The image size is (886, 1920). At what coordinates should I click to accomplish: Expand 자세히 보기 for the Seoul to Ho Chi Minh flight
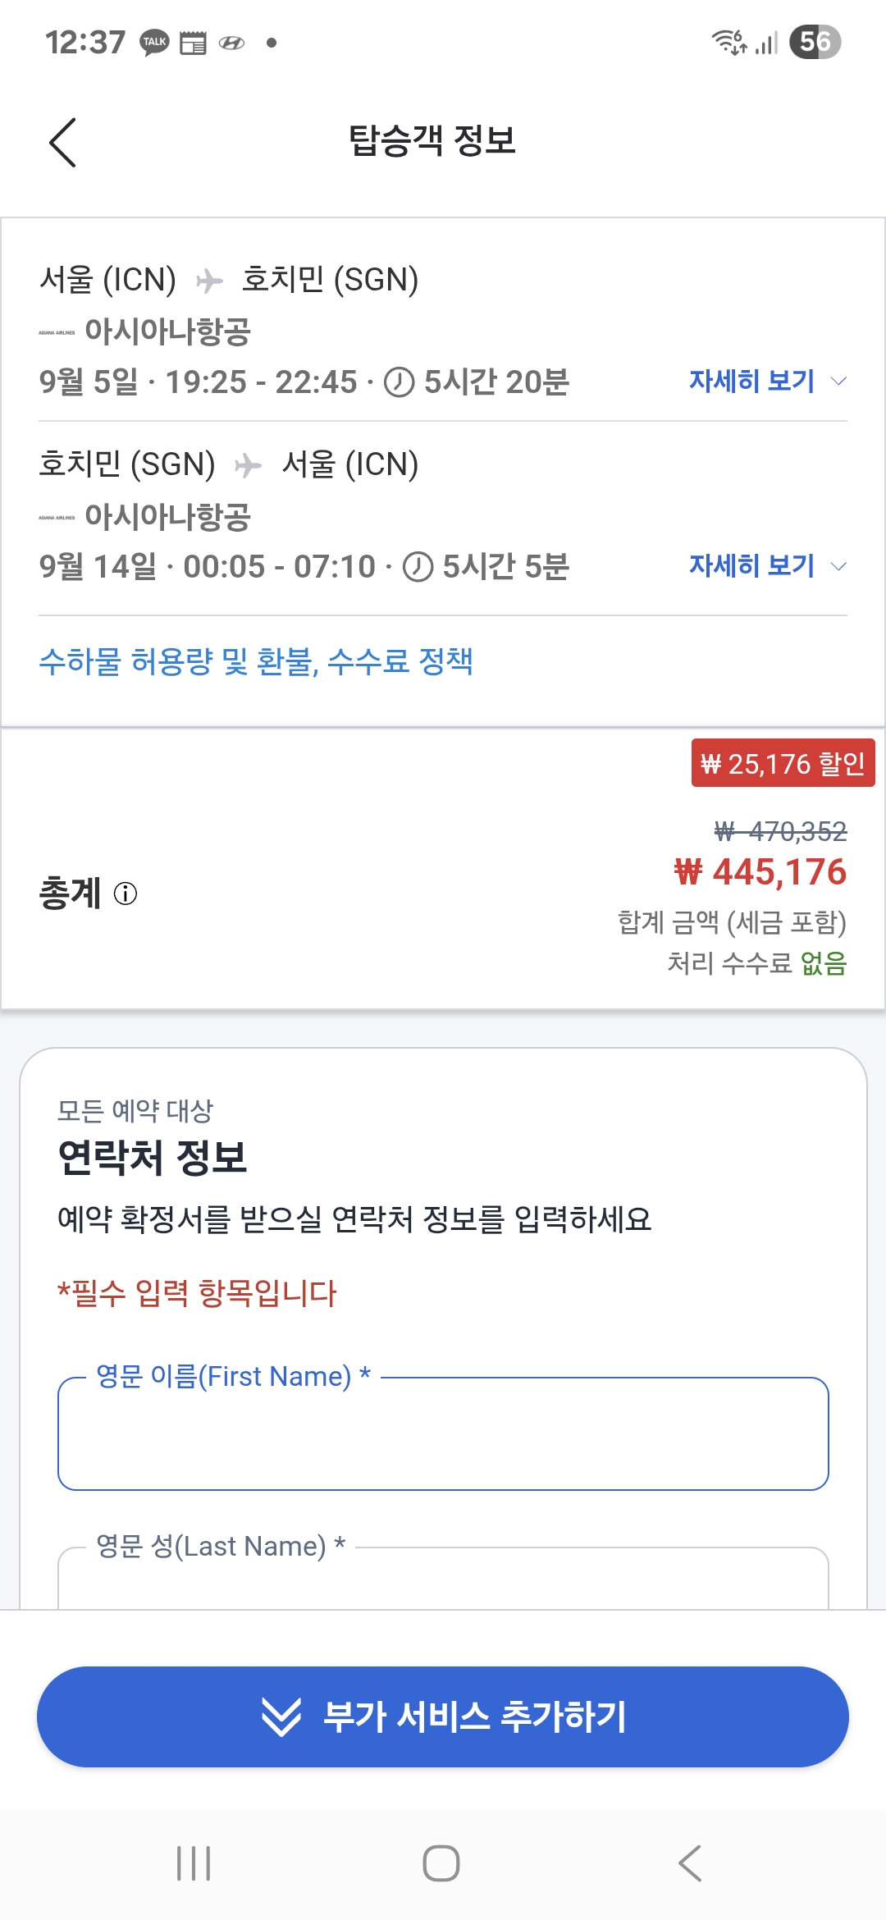pyautogui.click(x=766, y=381)
